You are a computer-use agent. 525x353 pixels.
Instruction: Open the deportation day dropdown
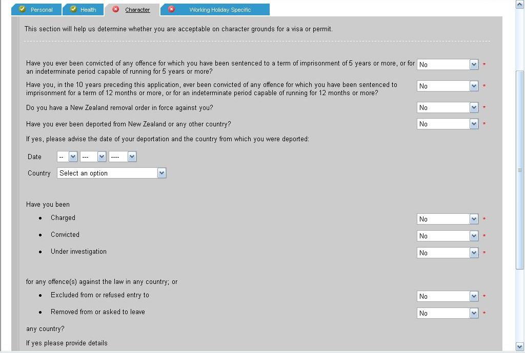pyautogui.click(x=67, y=157)
